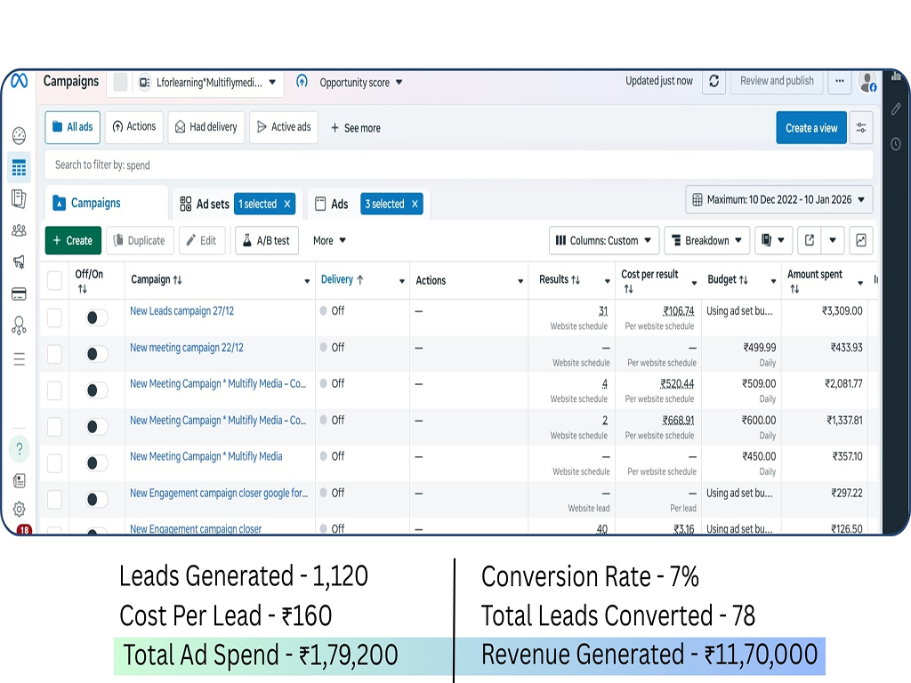Open the Account overview gauge icon in sidebar
This screenshot has height=683, width=911.
(x=19, y=135)
